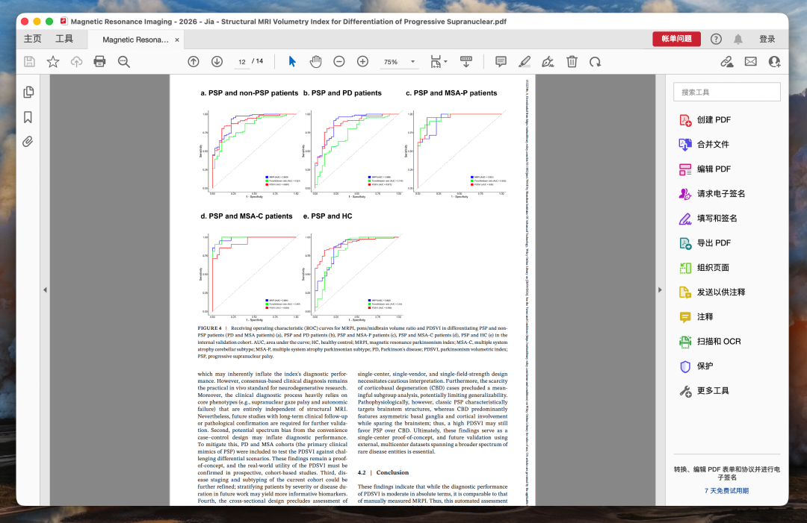807x523 pixels.
Task: Switch to the 主页 tab
Action: click(32, 39)
